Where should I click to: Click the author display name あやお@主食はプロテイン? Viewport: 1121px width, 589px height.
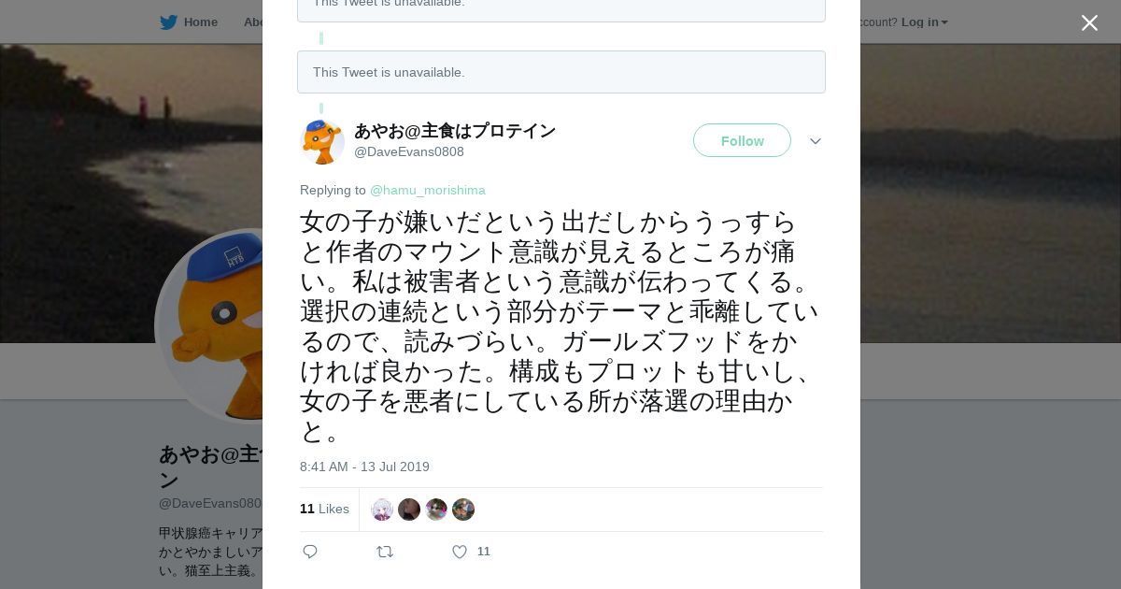pyautogui.click(x=454, y=131)
